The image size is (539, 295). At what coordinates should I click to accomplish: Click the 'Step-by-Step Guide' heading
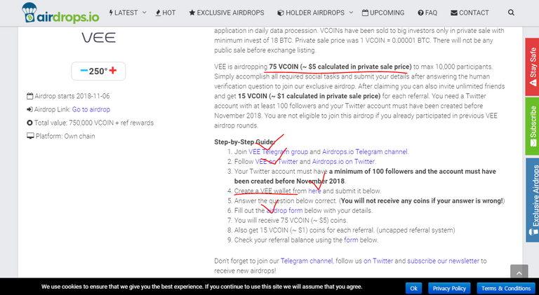click(244, 142)
